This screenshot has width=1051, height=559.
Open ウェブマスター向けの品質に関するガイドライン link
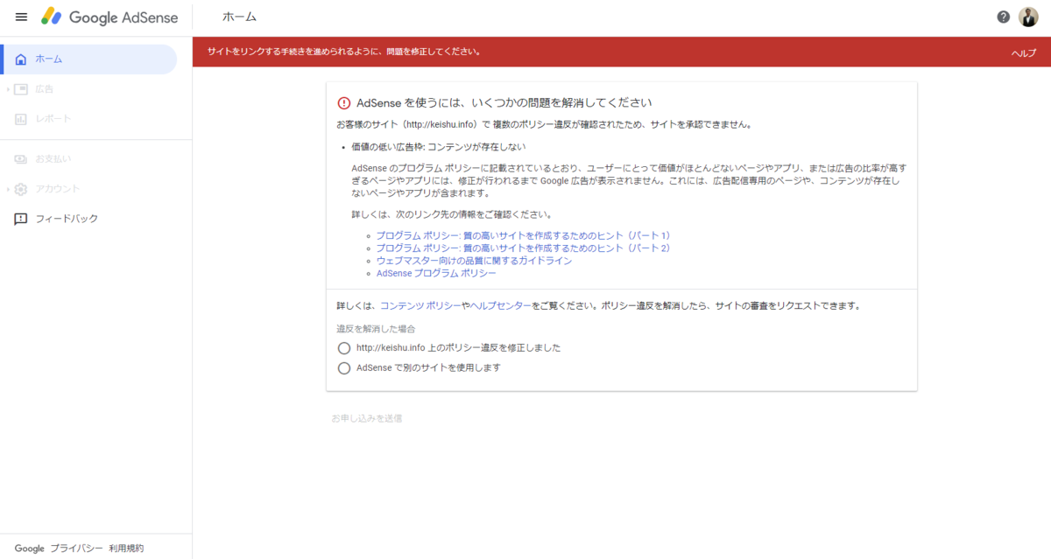point(474,261)
